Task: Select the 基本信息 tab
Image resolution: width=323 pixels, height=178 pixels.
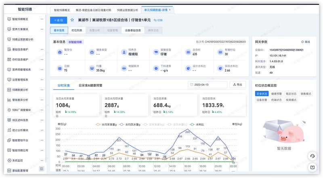Action: point(59,30)
